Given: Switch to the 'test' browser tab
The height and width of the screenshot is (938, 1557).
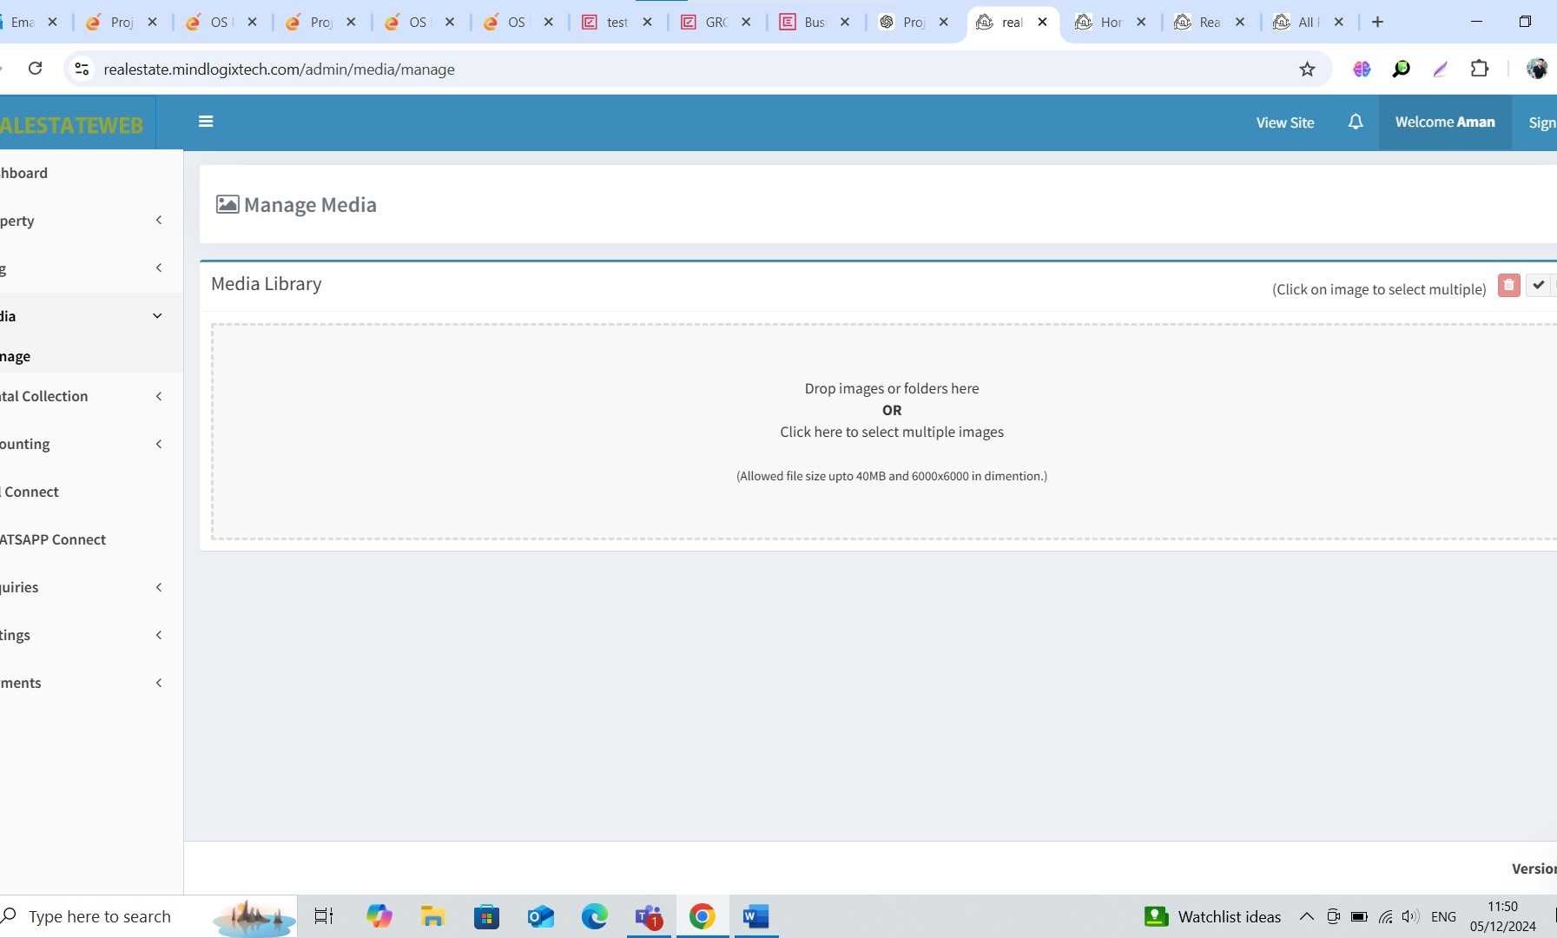Looking at the screenshot, I should point(617,23).
